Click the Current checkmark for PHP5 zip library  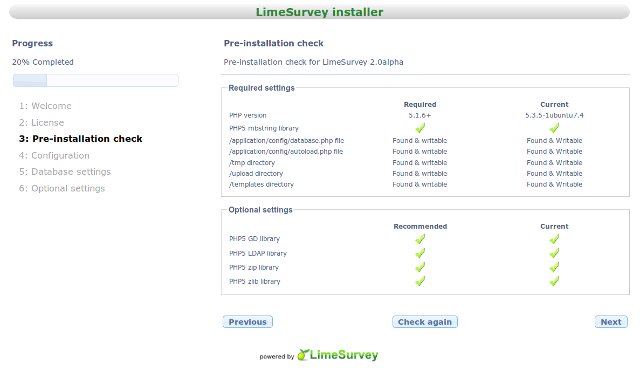(554, 267)
